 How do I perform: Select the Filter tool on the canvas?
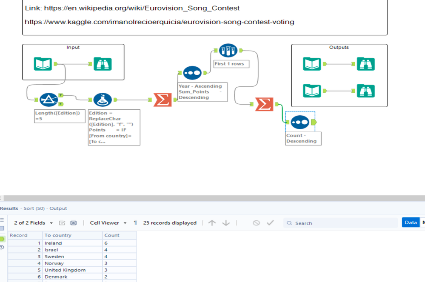[48, 100]
